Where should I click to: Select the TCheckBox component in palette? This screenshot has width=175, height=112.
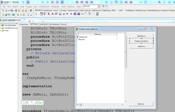[67, 14]
